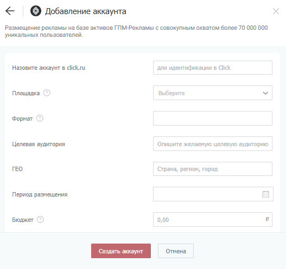Click Создать аккаунт button
The width and height of the screenshot is (286, 269).
pos(121,251)
